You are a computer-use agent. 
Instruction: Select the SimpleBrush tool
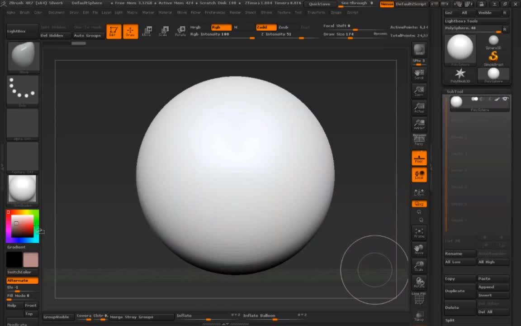coord(493,58)
